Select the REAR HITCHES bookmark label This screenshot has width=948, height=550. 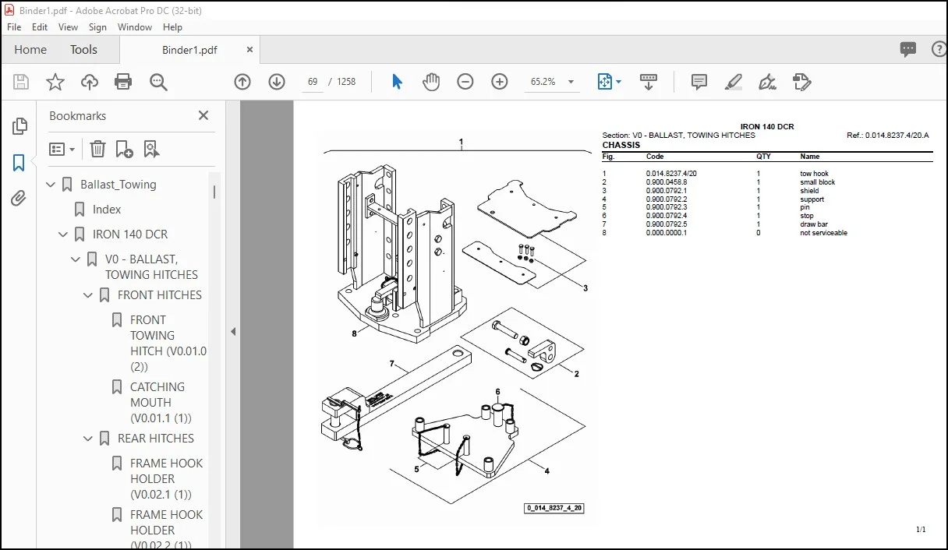click(156, 439)
